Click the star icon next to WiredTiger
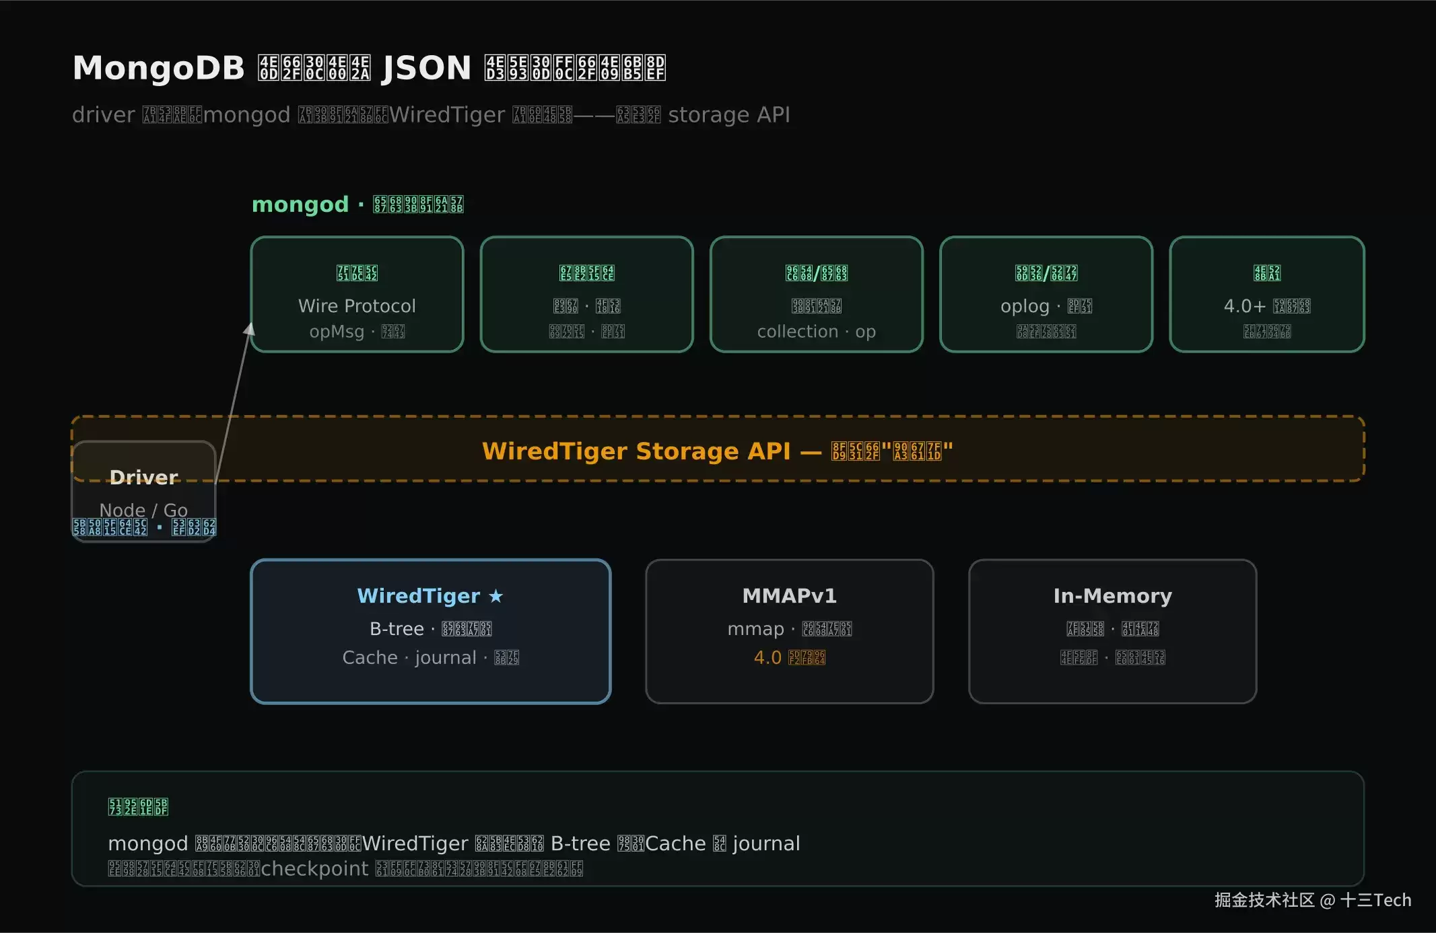The height and width of the screenshot is (933, 1436). point(496,596)
